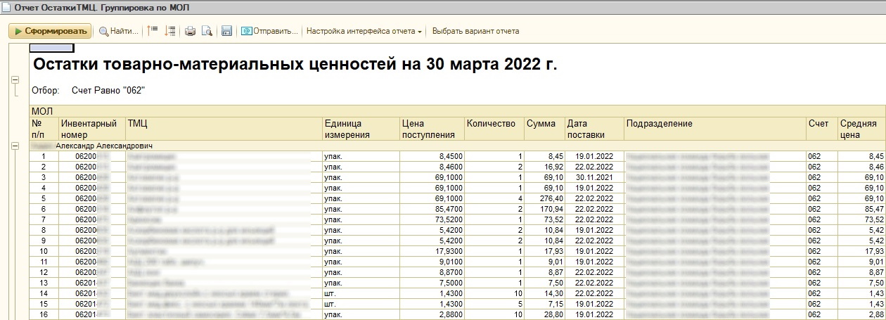Open print preview icon
Screen dimensions: 886x320
pos(207,31)
